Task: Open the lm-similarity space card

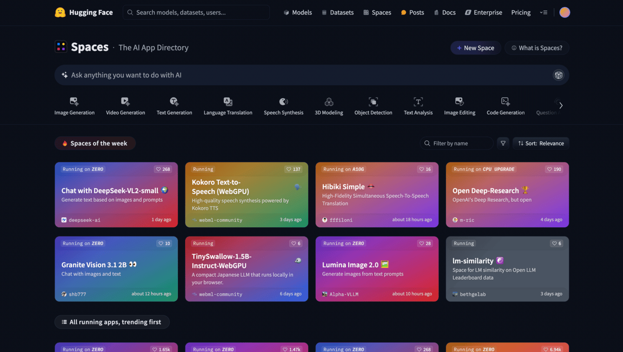Action: click(x=507, y=269)
